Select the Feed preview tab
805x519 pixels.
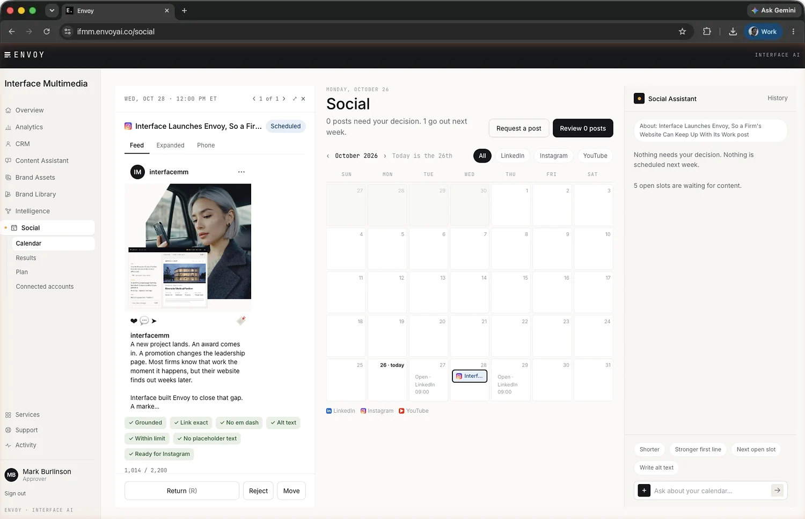pos(137,145)
